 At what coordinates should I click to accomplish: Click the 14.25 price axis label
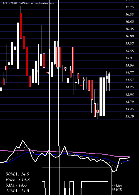coord(130,87)
